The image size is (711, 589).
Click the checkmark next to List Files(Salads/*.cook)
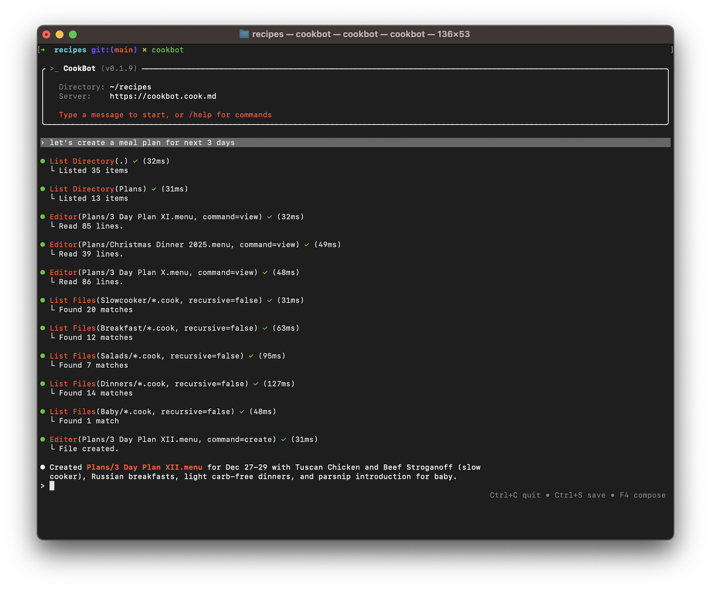click(x=252, y=356)
